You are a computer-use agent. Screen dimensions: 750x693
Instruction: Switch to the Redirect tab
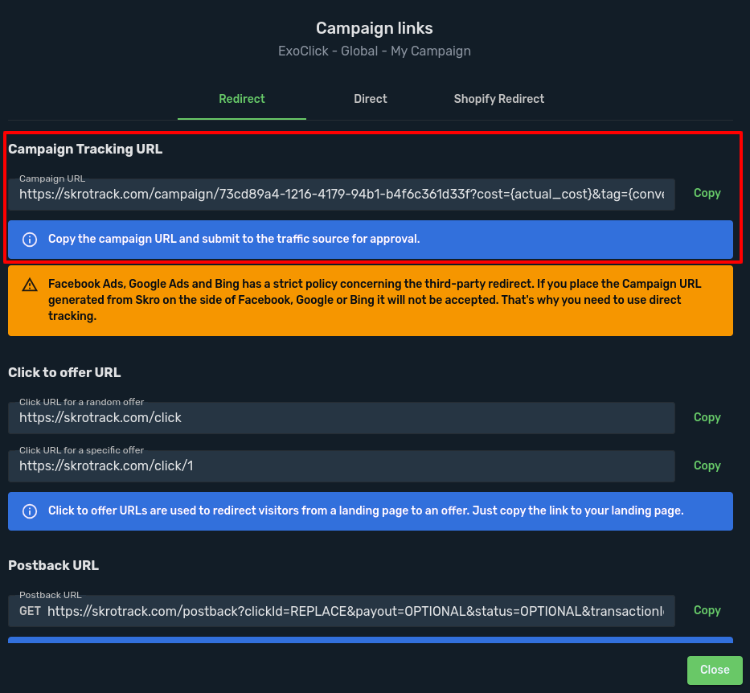tap(242, 99)
